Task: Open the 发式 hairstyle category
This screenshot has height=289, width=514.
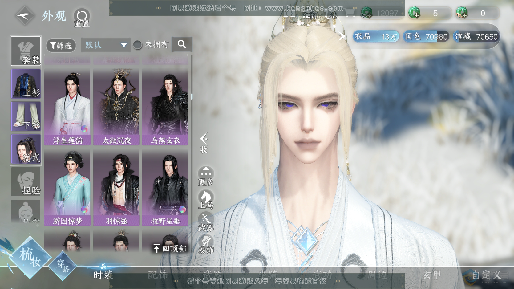Action: [x=26, y=149]
